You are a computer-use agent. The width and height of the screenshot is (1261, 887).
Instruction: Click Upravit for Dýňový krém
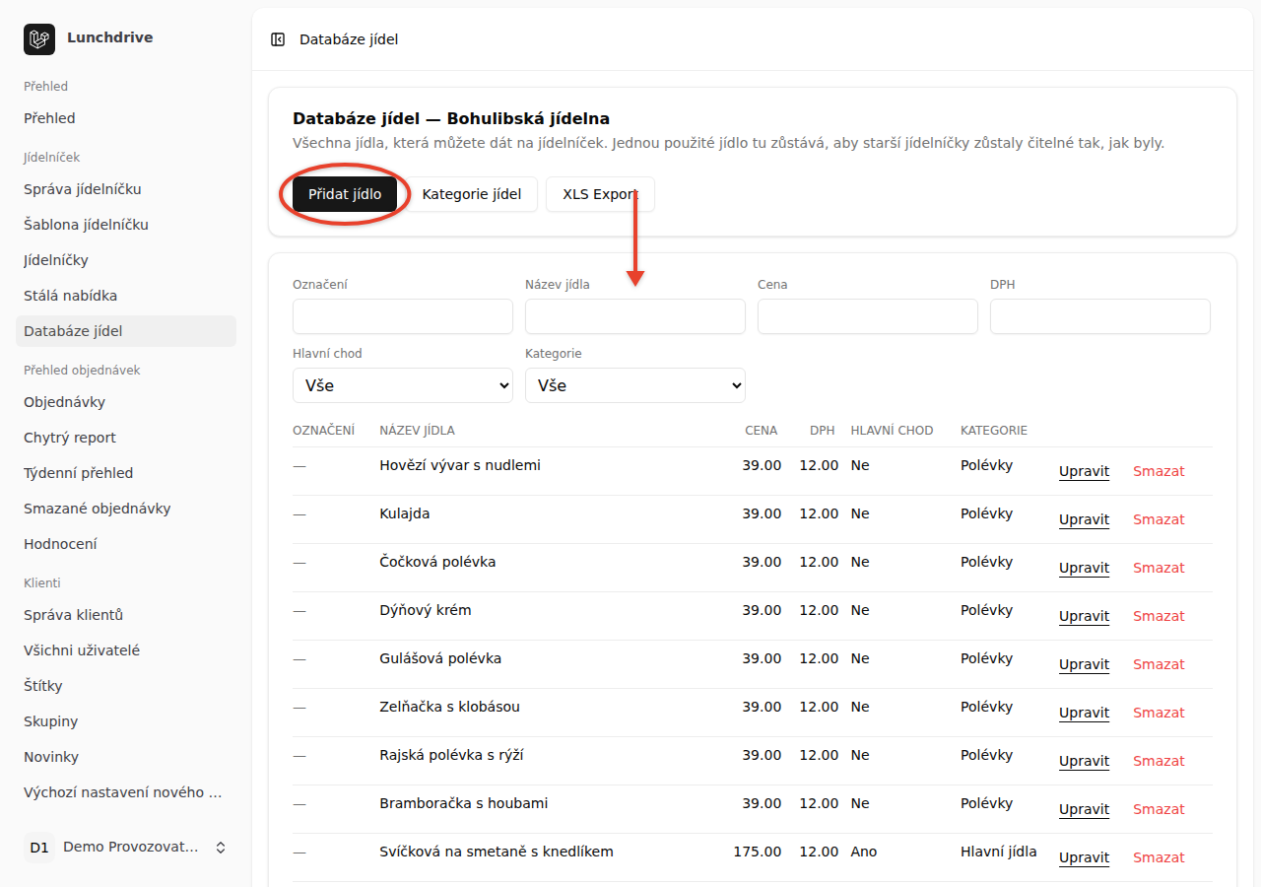pos(1084,616)
